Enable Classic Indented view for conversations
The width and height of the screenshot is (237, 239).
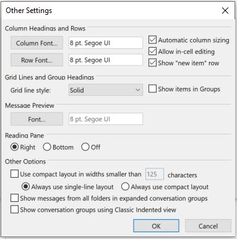pyautogui.click(x=14, y=209)
